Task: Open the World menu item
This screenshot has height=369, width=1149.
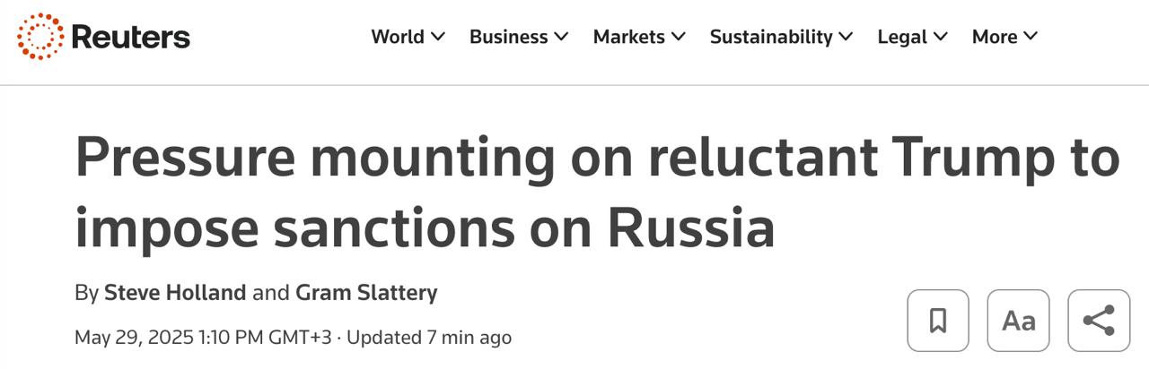Action: (398, 37)
